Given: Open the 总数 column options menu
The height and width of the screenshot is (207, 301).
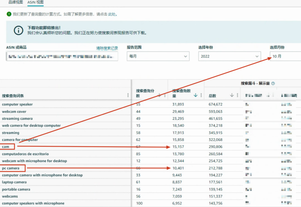Looking at the screenshot, I should click(237, 95).
